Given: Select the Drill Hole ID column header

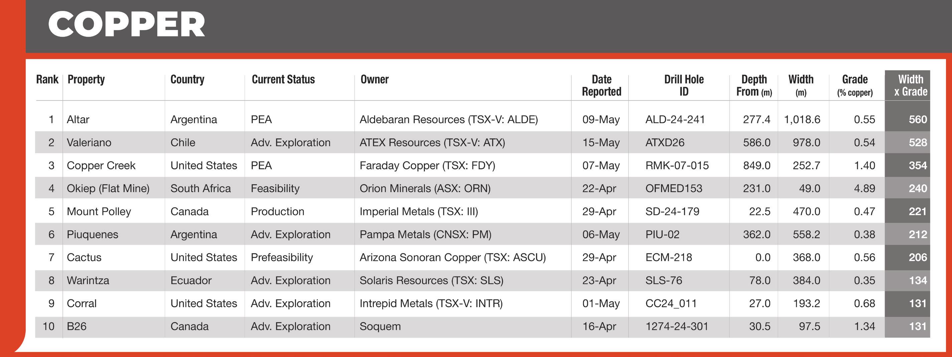Looking at the screenshot, I should (684, 85).
